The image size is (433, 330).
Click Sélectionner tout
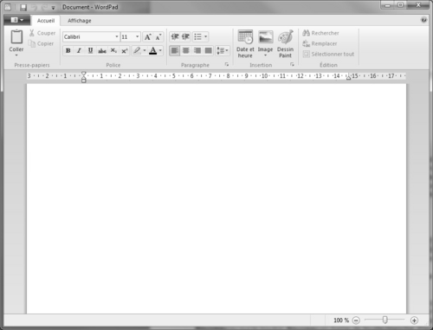coord(328,55)
